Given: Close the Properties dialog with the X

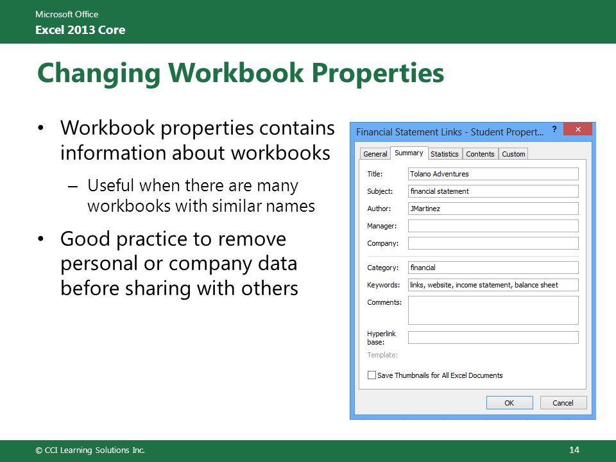Looking at the screenshot, I should pos(577,129).
